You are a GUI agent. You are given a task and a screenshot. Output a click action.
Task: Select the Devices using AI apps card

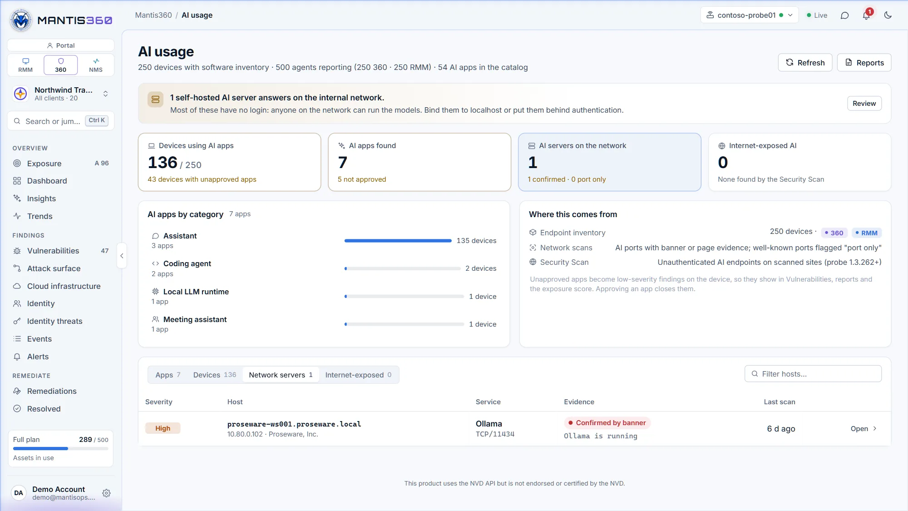(229, 162)
